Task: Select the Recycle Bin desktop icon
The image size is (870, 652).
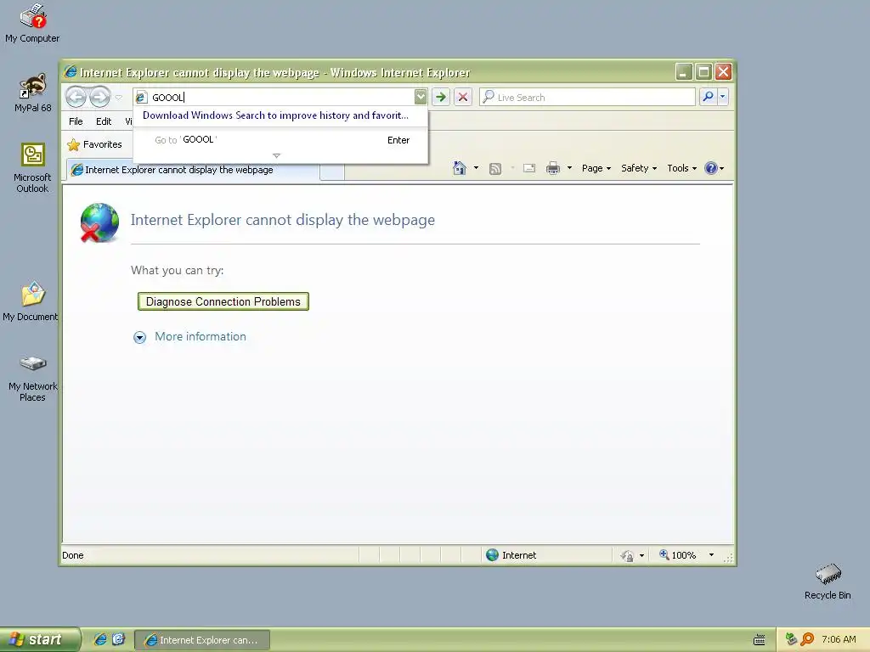Action: tap(828, 582)
